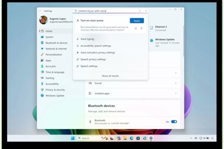The height and width of the screenshot is (149, 224).
Task: Click the Bluetooth symbol icon
Action: tap(90, 122)
